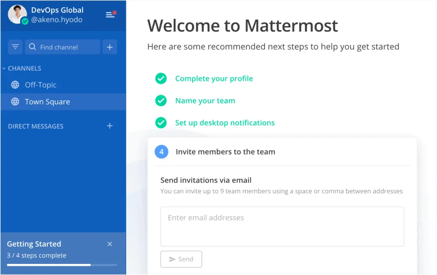Click the globe icon beside Off-Topic
This screenshot has width=437, height=275.
point(15,85)
